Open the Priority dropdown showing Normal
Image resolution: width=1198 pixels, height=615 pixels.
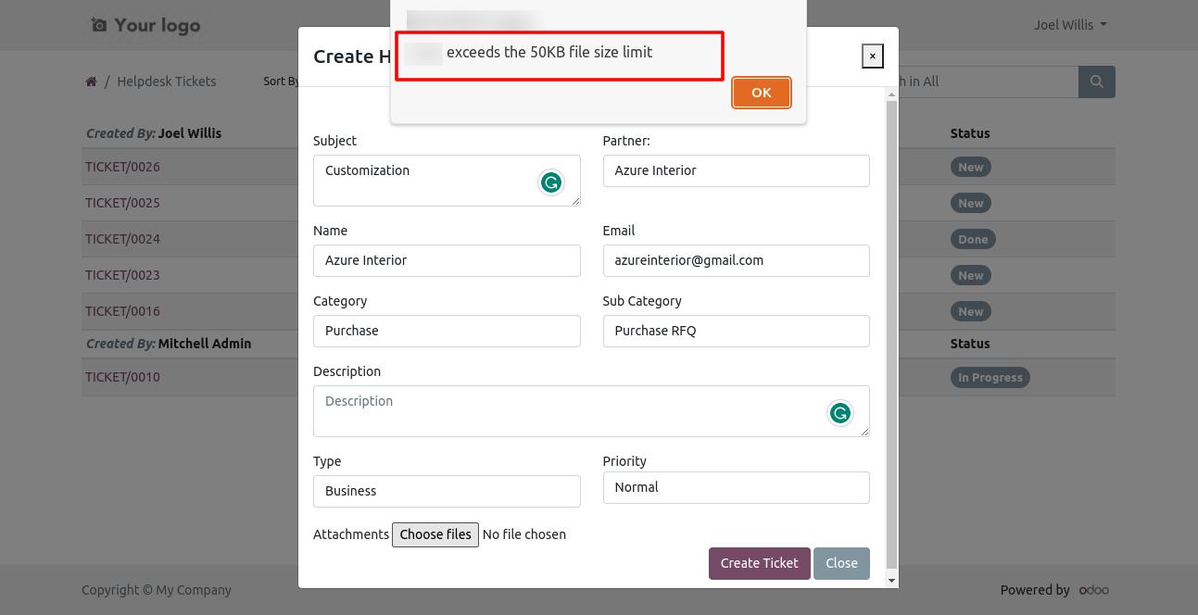coord(736,487)
